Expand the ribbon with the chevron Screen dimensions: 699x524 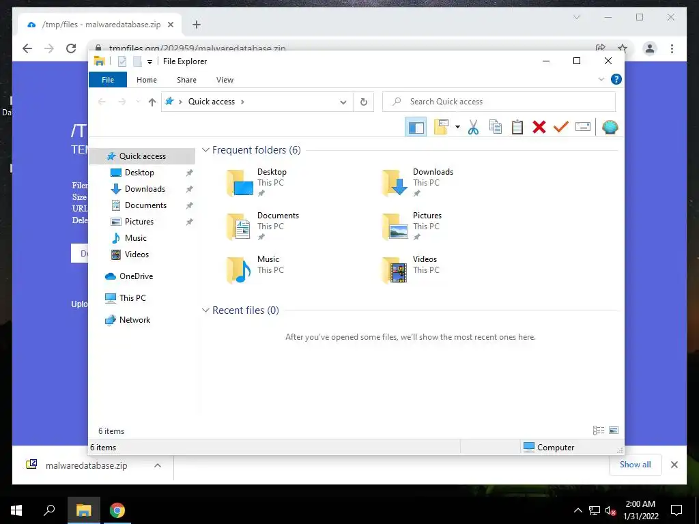(601, 79)
